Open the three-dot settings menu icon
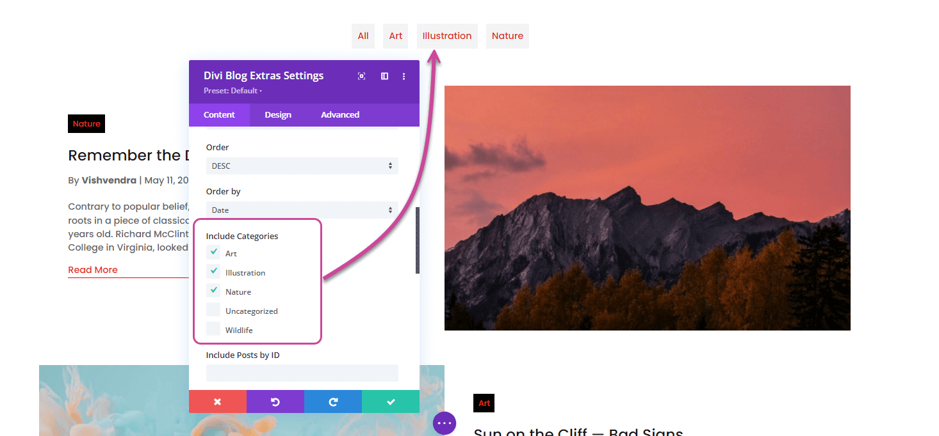 click(x=404, y=76)
